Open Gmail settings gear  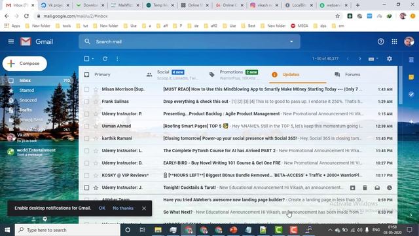(390, 58)
